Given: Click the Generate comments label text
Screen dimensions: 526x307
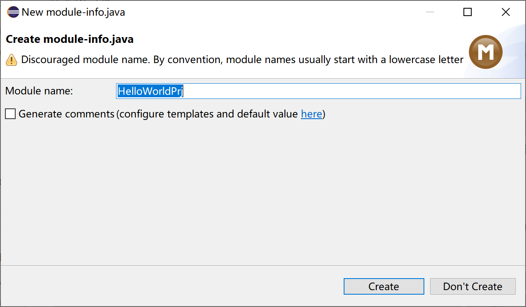Looking at the screenshot, I should pos(66,114).
